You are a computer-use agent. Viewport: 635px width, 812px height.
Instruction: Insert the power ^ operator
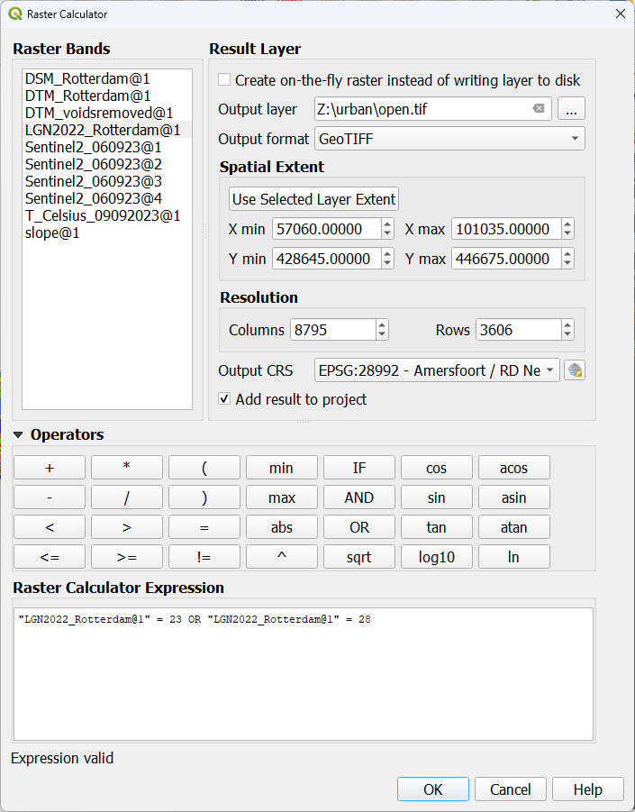282,557
